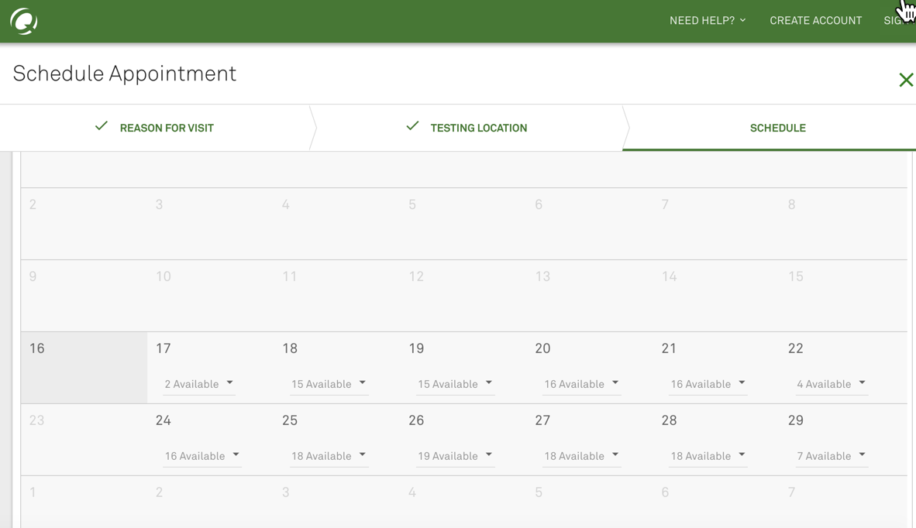This screenshot has width=916, height=528.
Task: Expand 4 Available times on the 22nd
Action: click(831, 384)
